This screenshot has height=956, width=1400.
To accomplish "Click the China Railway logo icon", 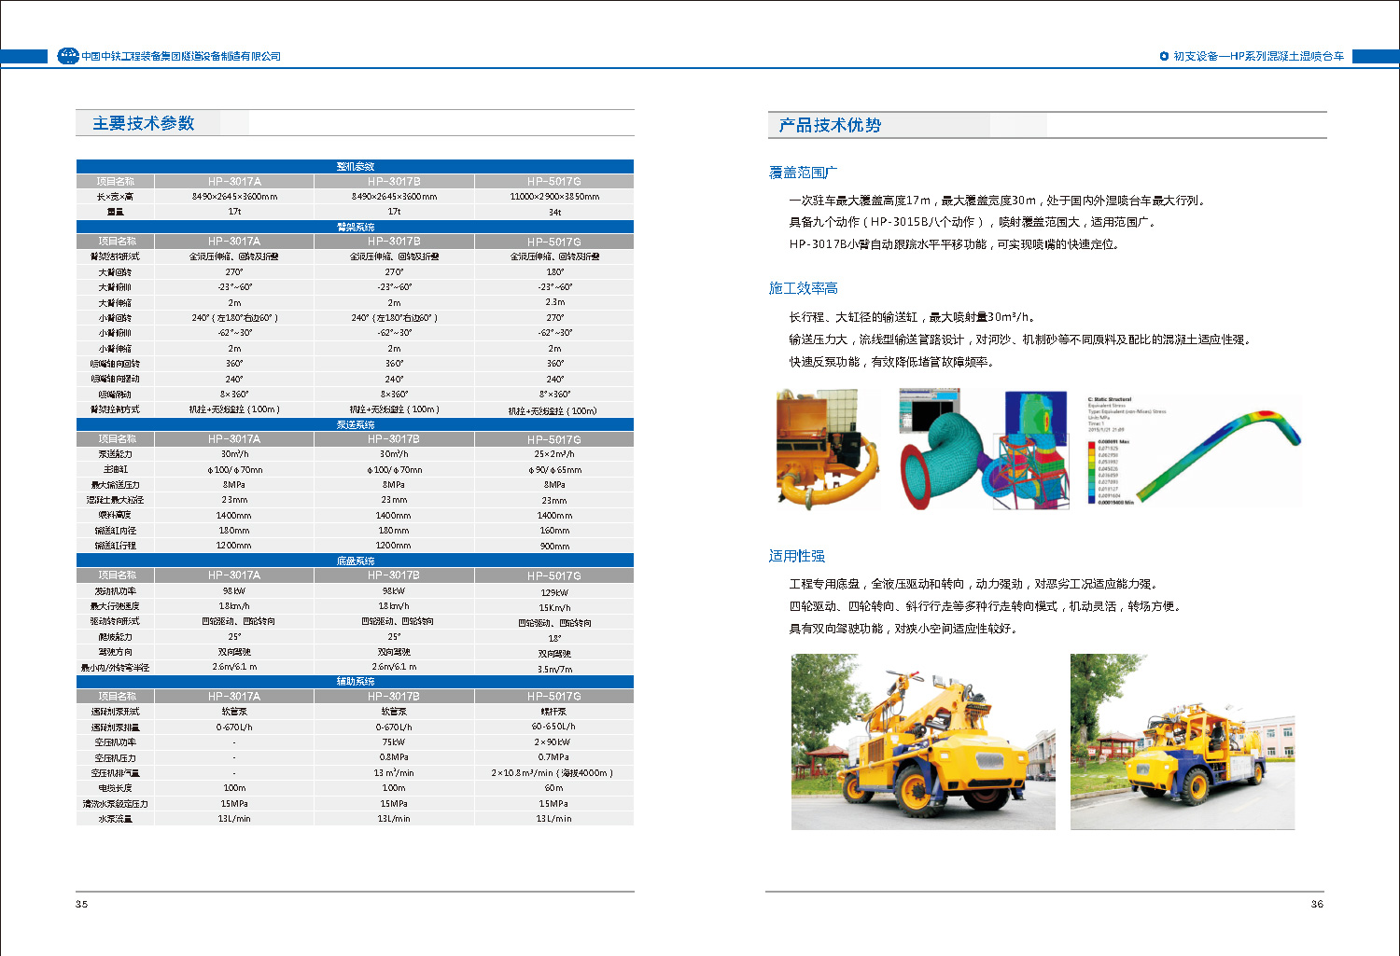I will [x=68, y=56].
